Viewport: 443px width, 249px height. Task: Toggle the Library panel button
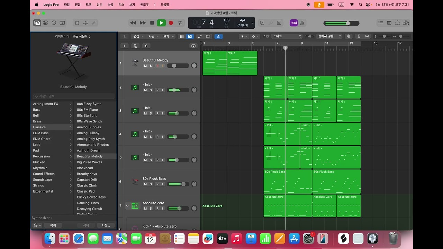(37, 23)
